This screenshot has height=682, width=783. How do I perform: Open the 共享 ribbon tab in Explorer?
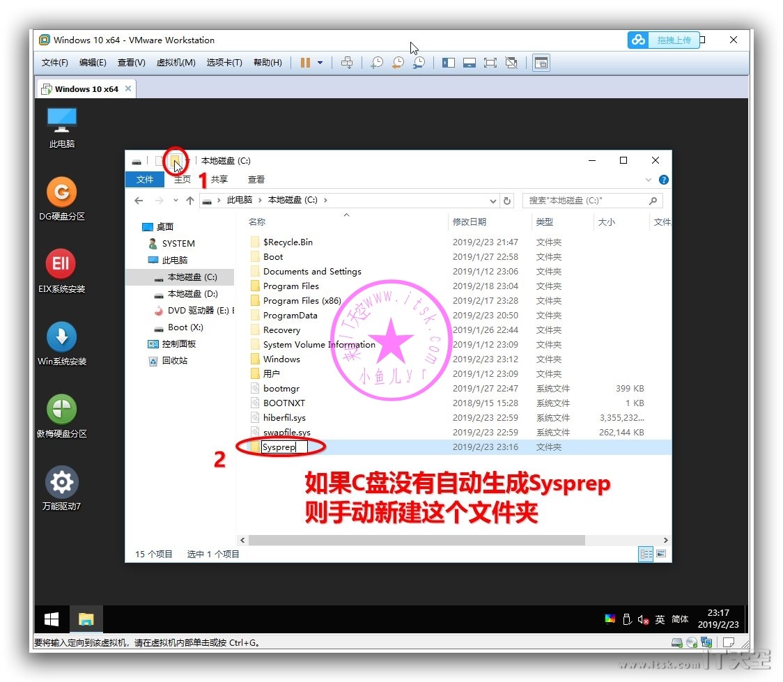(219, 179)
